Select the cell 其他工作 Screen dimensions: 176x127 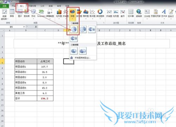click(x=26, y=93)
